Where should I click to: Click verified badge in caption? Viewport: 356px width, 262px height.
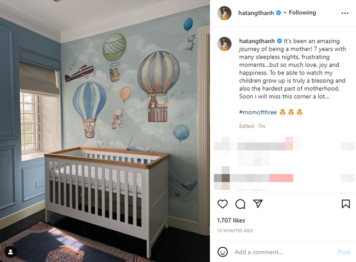[x=279, y=41]
